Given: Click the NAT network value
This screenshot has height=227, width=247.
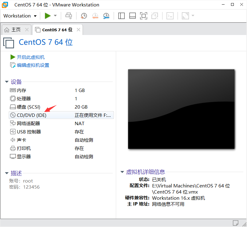Looking at the screenshot, I should coord(80,124).
